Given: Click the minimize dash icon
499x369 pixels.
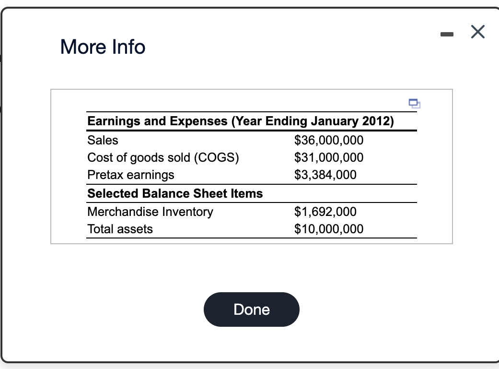Looking at the screenshot, I should [447, 33].
